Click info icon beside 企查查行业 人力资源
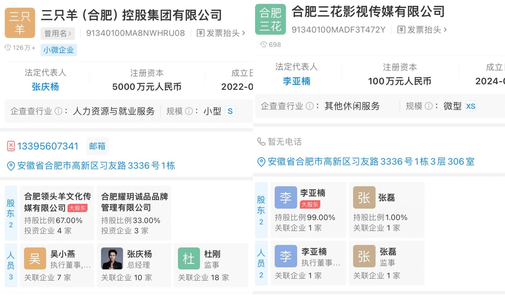This screenshot has height=296, width=505. pos(58,111)
